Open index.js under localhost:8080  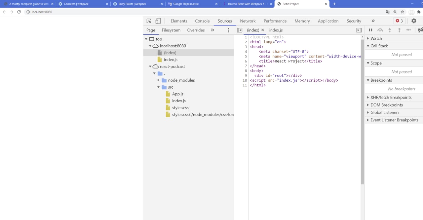171,60
